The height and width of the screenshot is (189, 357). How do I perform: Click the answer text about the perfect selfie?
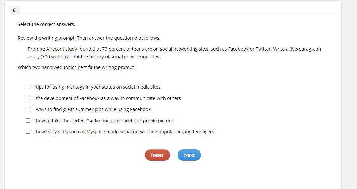coord(104,121)
